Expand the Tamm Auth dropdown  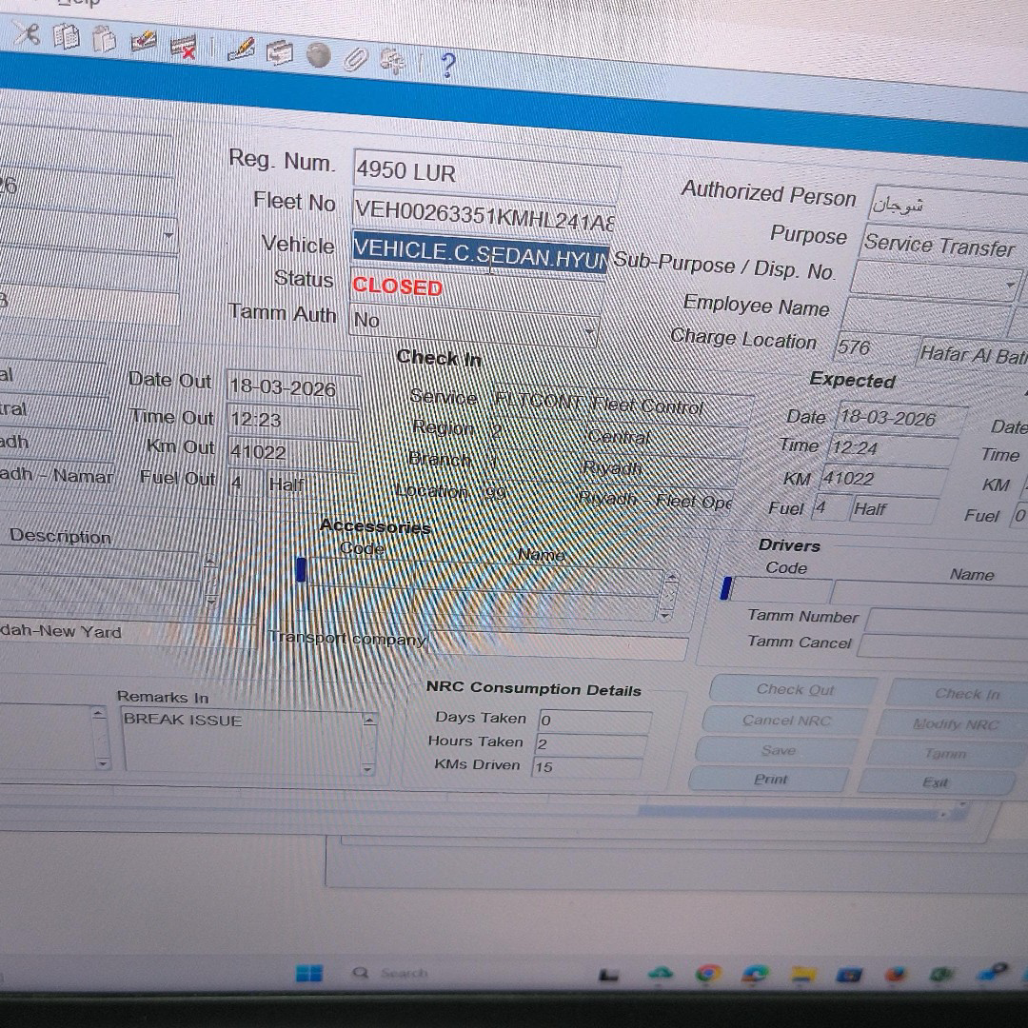point(590,332)
